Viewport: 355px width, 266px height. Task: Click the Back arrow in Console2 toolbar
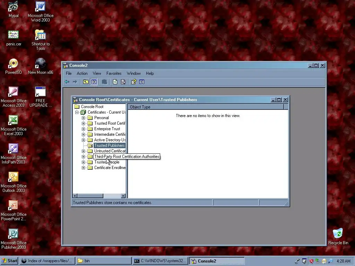pos(67,82)
